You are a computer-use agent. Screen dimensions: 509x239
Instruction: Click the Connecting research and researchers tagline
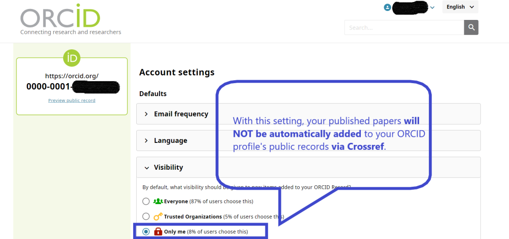coord(71,32)
